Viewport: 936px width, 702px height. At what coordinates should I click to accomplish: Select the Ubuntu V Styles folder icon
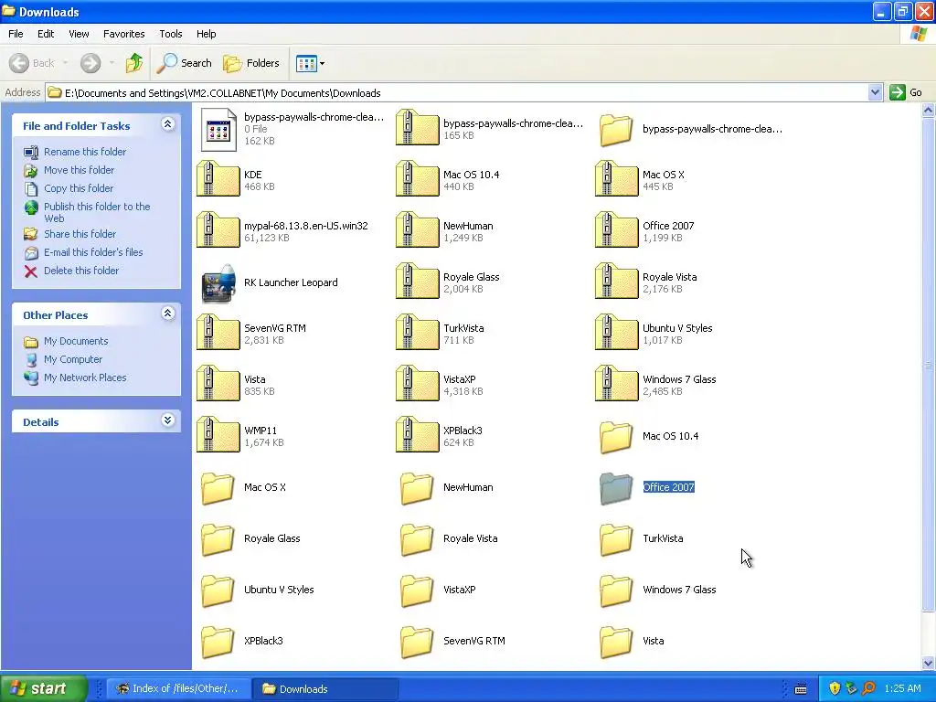pyautogui.click(x=218, y=590)
